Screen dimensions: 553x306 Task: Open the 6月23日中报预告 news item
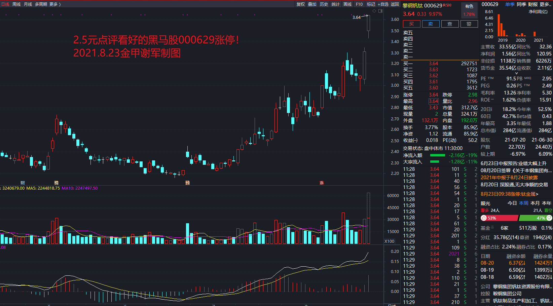[x=514, y=163]
